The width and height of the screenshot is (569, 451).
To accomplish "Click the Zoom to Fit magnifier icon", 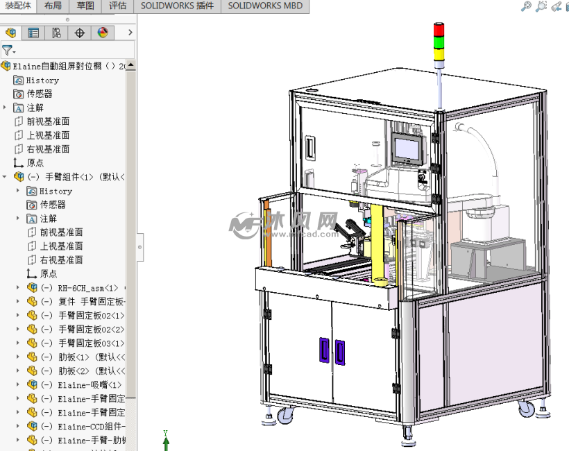I will (526, 6).
